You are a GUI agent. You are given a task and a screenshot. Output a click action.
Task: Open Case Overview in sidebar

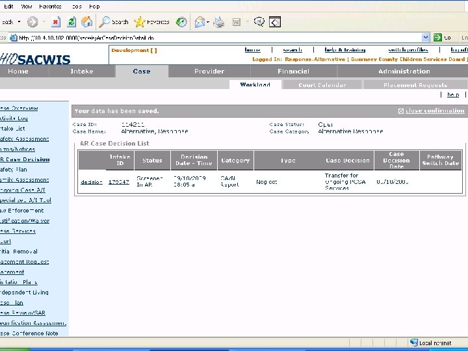pyautogui.click(x=19, y=108)
